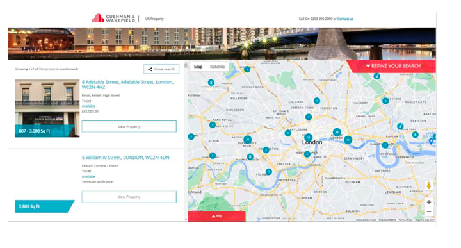Select the map marker near Wembley Park
461x248 pixels.
pyautogui.click(x=211, y=83)
